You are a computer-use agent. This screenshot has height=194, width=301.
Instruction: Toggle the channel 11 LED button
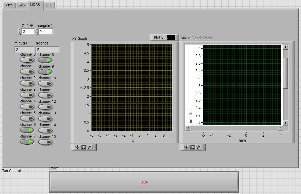[x=45, y=95]
